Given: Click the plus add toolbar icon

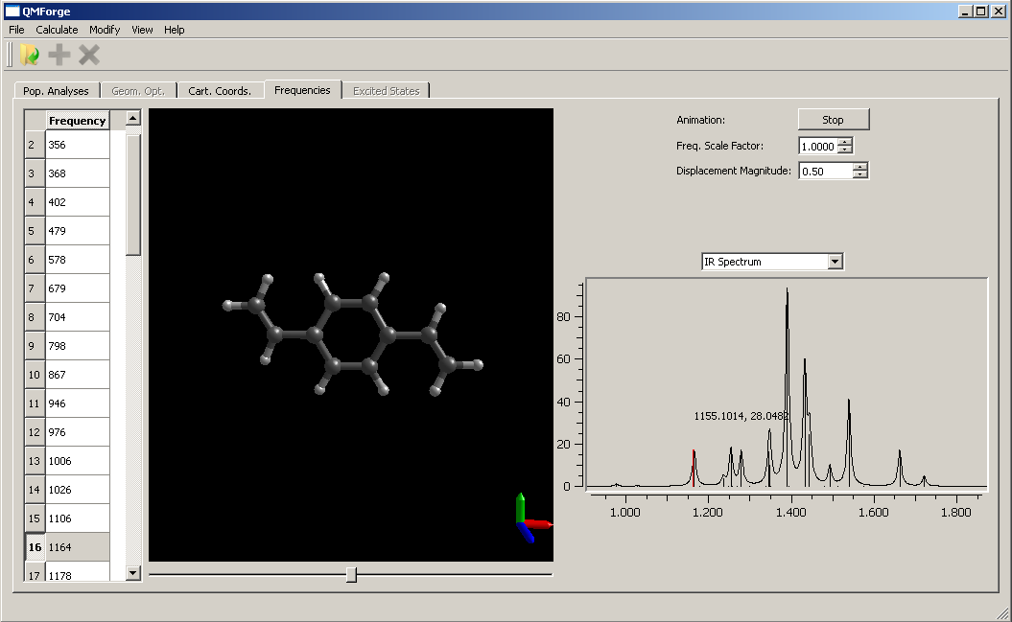Looking at the screenshot, I should click(59, 55).
